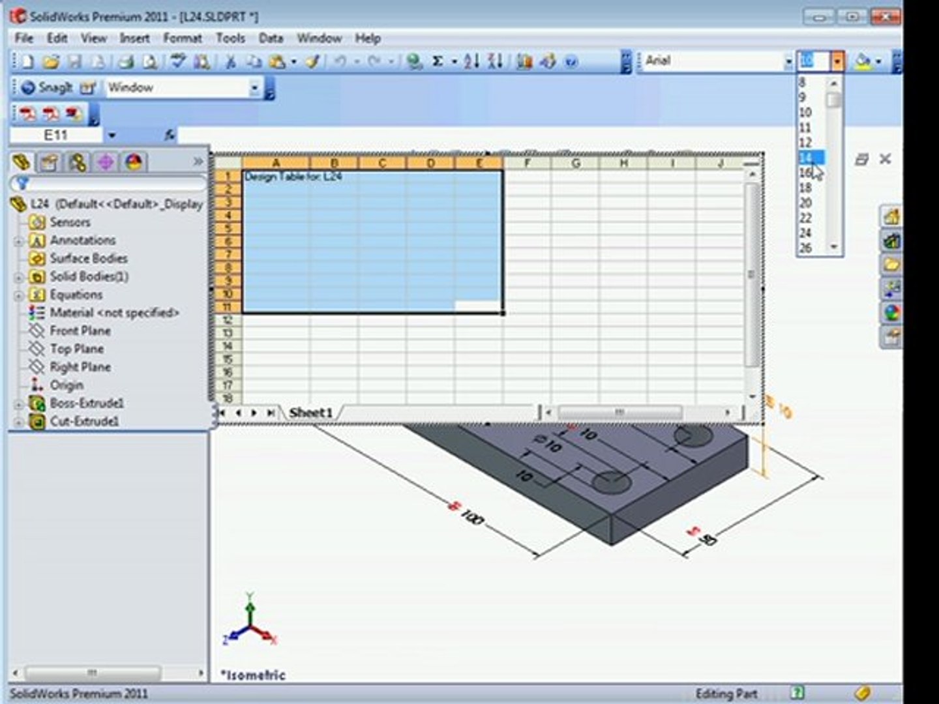Open the SolidWorks Resources task pane icon
This screenshot has height=704, width=939.
point(891,216)
